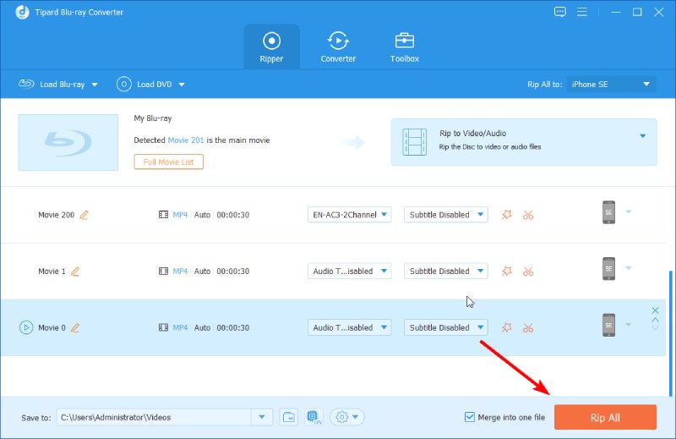676x439 pixels.
Task: Open EN-AC3-2Channel audio dropdown for Movie 200
Action: (x=349, y=215)
